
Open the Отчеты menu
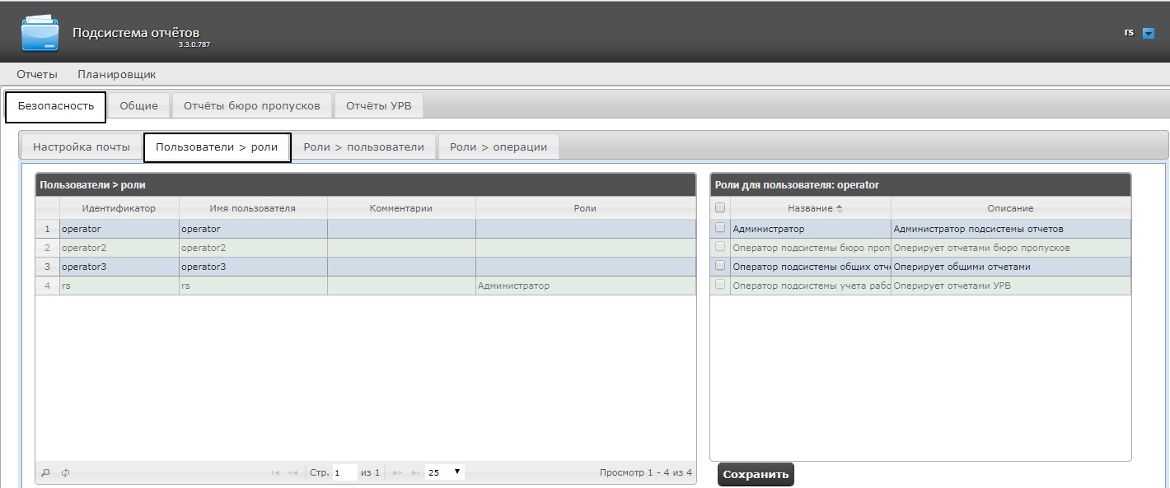point(37,75)
